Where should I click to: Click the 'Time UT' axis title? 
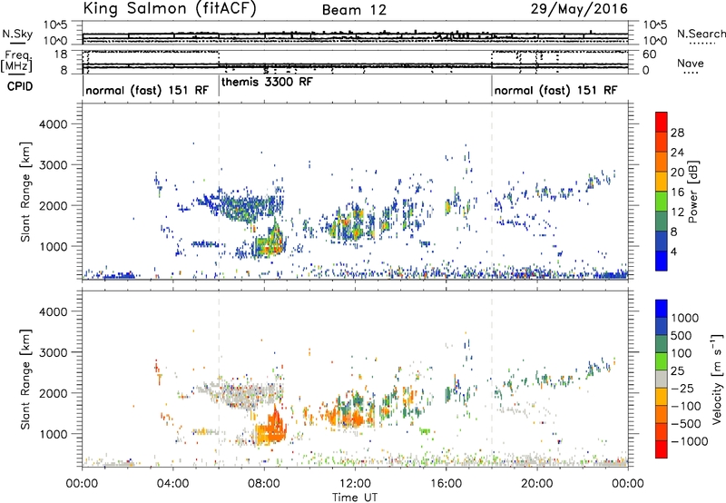point(355,498)
